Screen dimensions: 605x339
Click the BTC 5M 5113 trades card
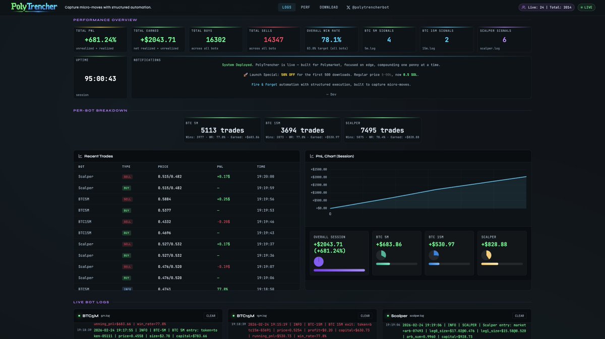pos(222,130)
